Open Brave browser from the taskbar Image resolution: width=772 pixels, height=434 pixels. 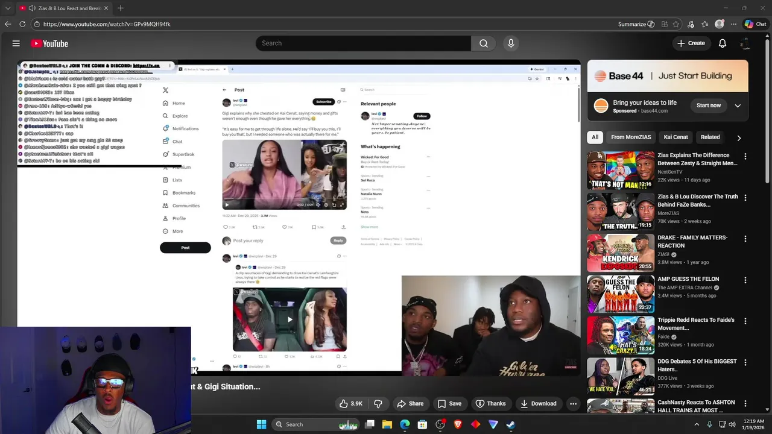click(x=458, y=424)
